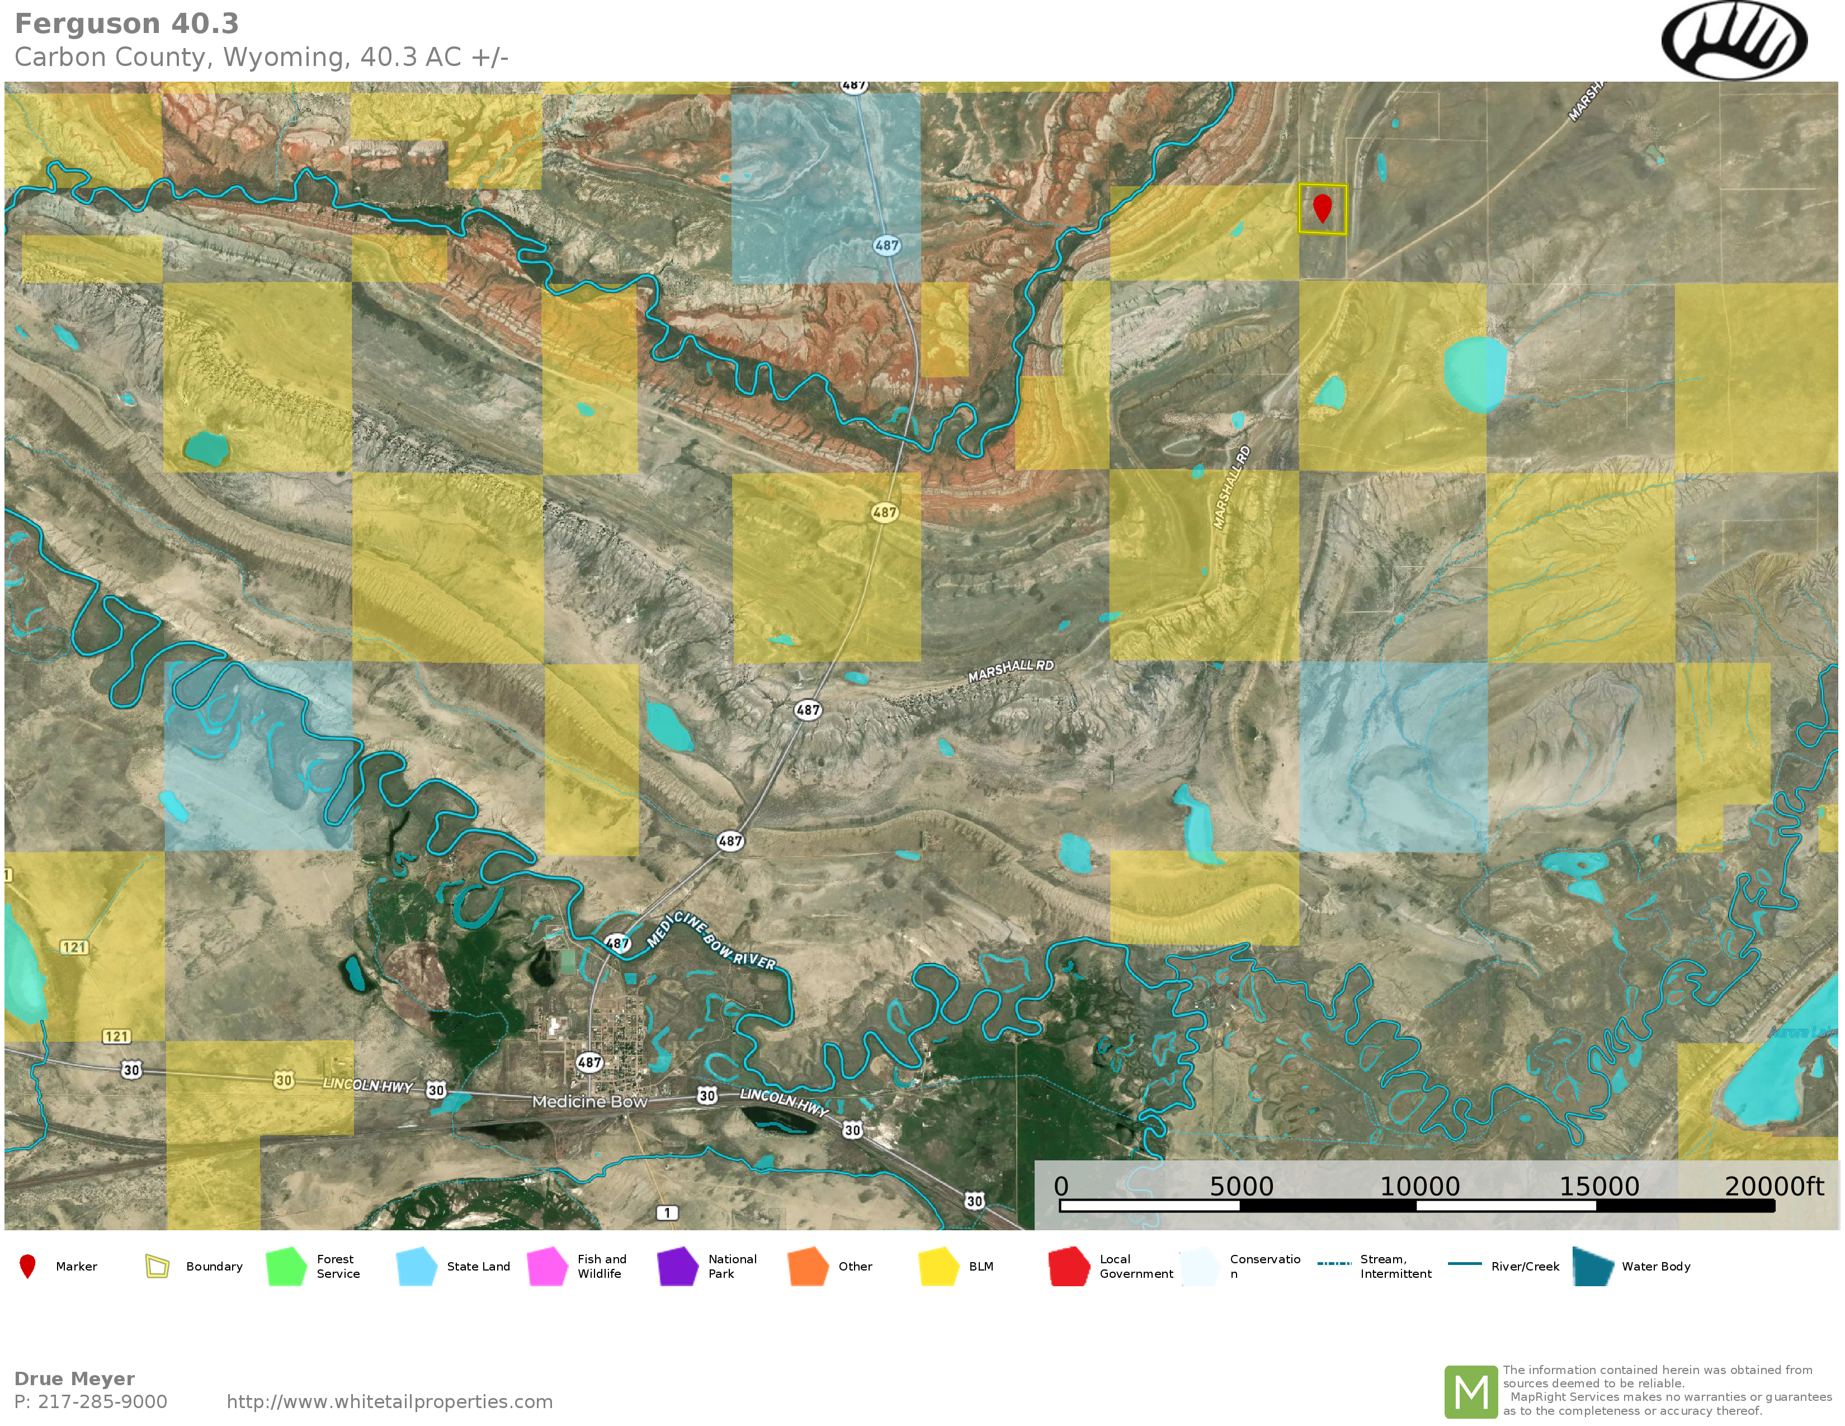Click the Forest Service green legend swatch

(x=286, y=1266)
